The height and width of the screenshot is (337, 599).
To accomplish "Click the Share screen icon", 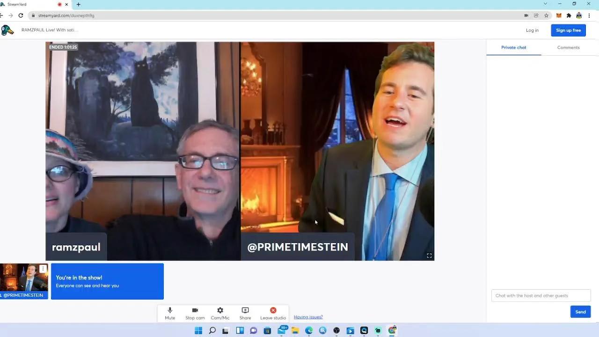I will [245, 313].
